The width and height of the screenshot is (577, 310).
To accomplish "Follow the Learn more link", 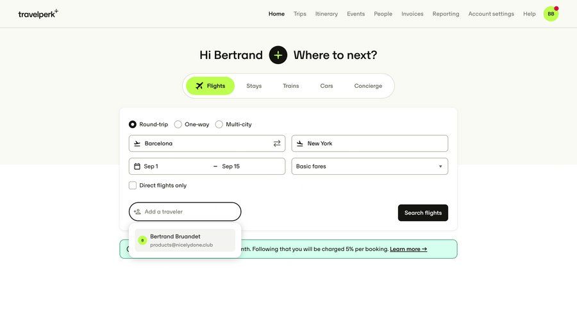I will coord(408,249).
